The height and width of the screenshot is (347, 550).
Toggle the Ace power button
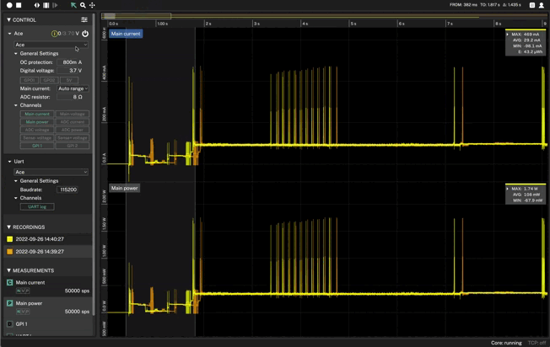[85, 34]
